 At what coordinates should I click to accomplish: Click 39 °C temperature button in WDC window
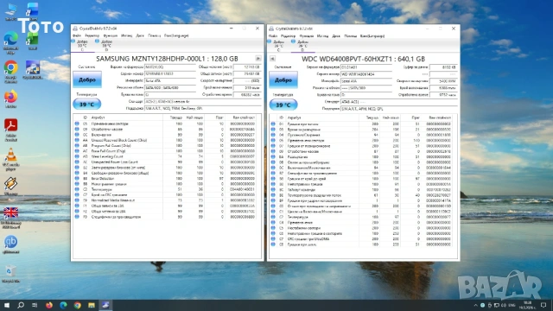(283, 105)
